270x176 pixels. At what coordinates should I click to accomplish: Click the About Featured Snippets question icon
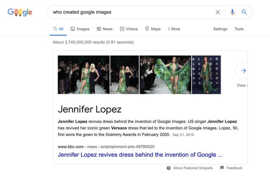click(169, 168)
